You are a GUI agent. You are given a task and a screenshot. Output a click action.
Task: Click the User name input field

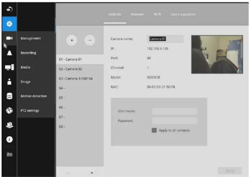(x=175, y=111)
